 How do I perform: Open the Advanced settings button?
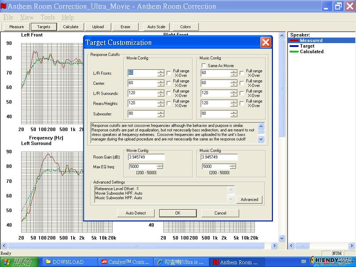[249, 200]
